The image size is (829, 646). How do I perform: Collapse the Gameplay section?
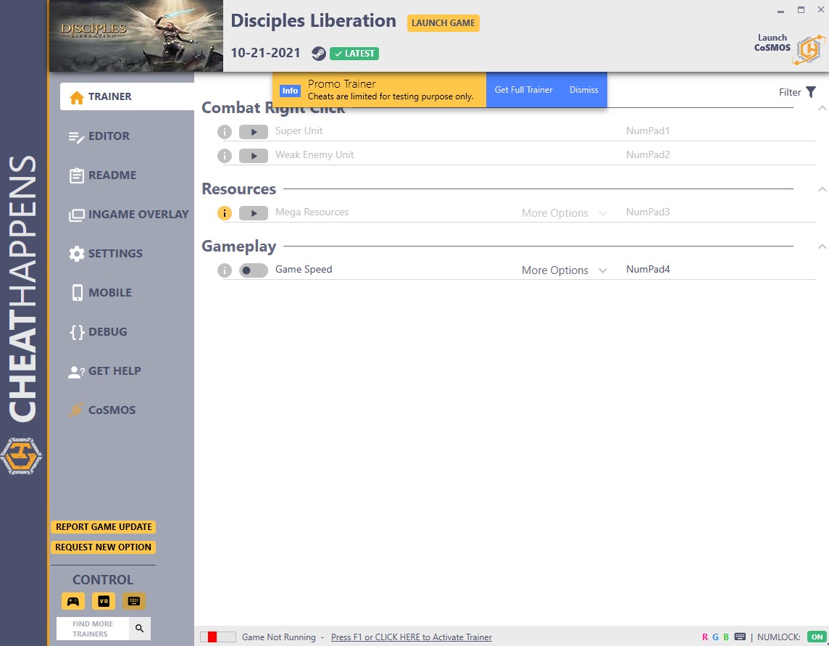click(822, 246)
